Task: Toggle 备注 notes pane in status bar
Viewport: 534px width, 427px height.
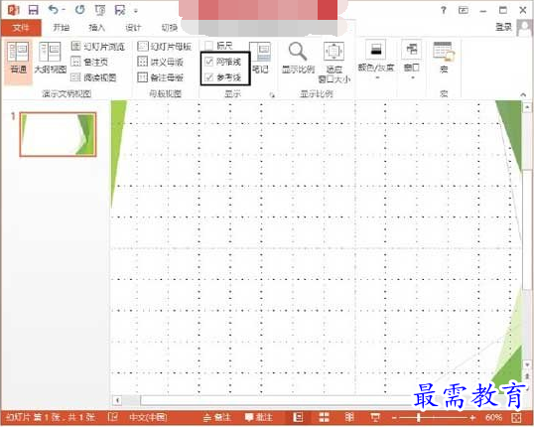Action: click(217, 417)
